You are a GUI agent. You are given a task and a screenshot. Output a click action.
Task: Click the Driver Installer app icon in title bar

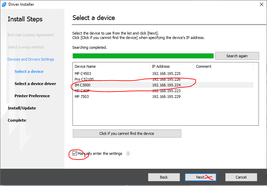(x=4, y=4)
